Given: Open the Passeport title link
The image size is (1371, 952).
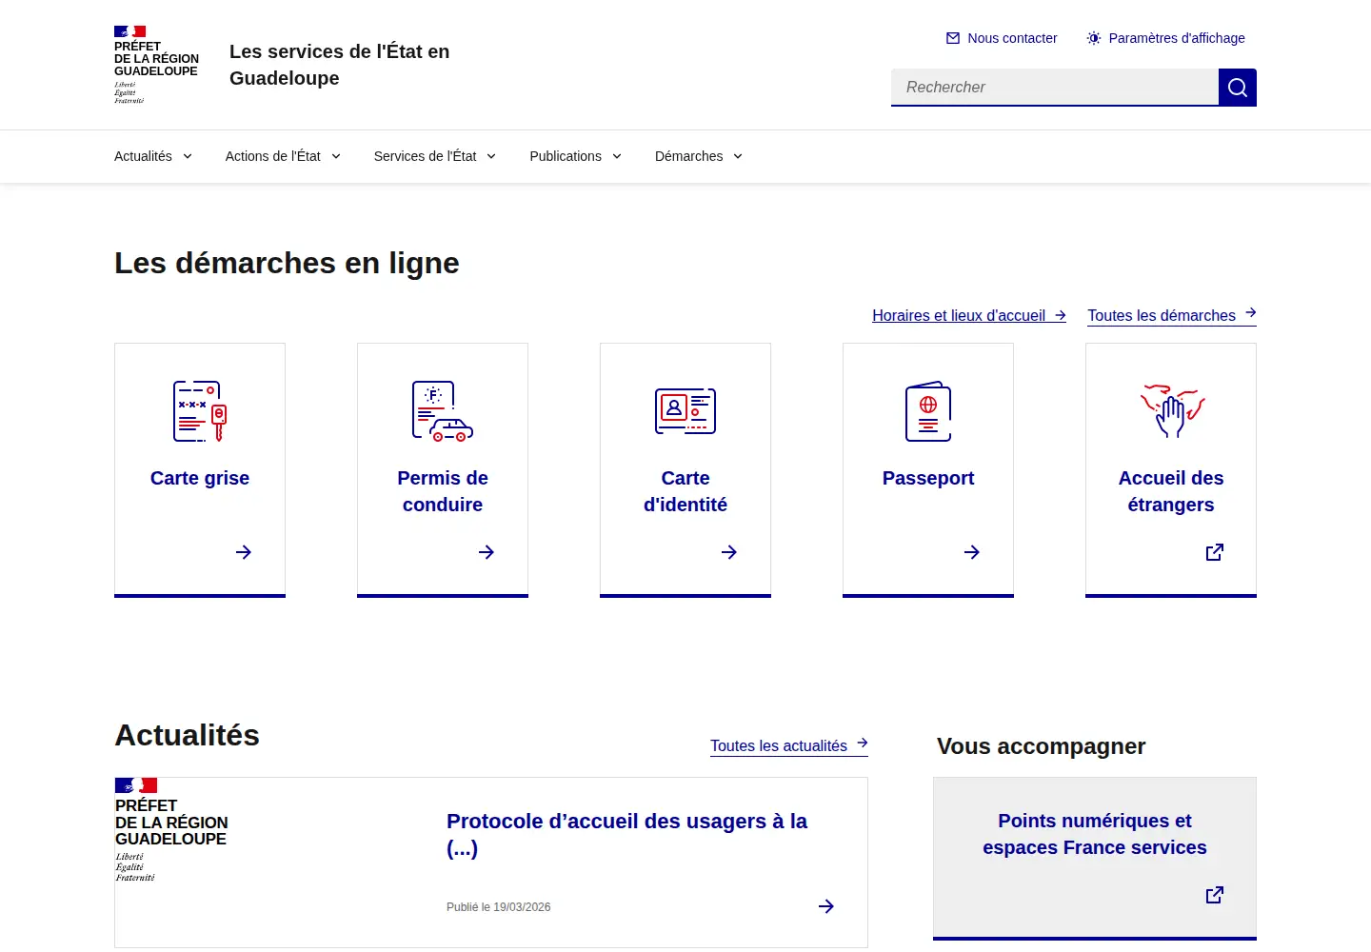Looking at the screenshot, I should pos(928,478).
